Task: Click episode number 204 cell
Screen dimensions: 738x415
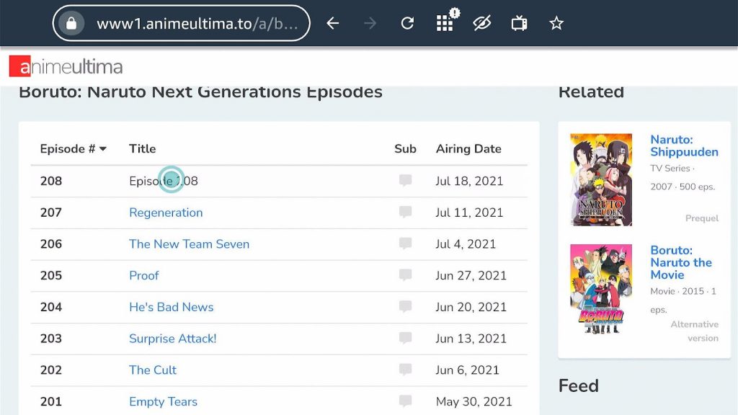Action: point(51,307)
